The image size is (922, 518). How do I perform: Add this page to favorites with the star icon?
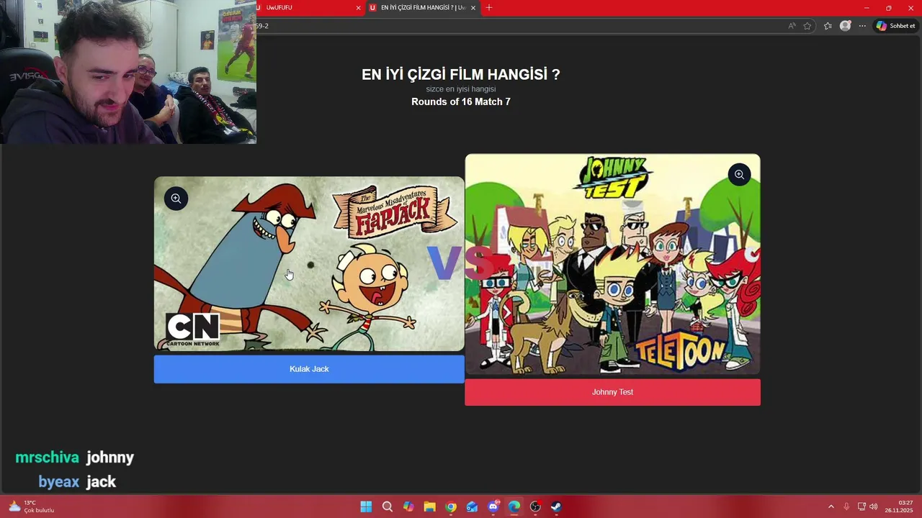click(x=807, y=26)
